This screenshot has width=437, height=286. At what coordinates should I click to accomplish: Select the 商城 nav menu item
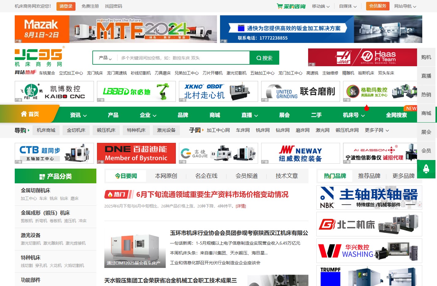[215, 115]
